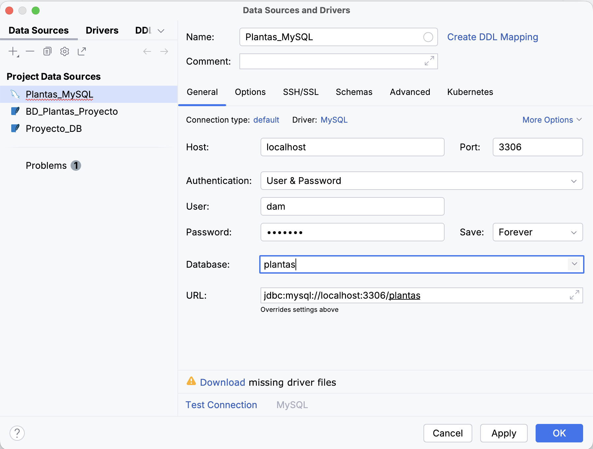Click the MySQL driver link
The height and width of the screenshot is (449, 593).
coord(334,120)
